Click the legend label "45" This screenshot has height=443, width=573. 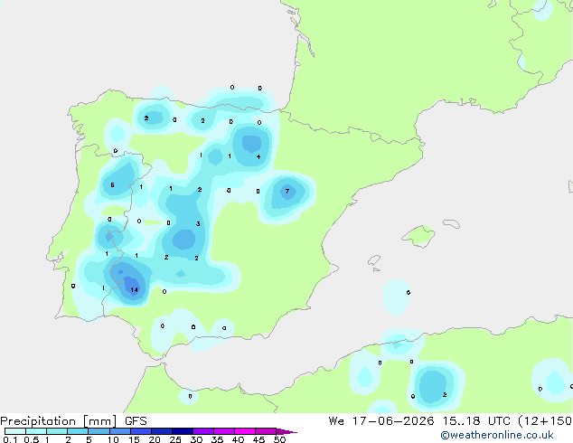(258, 439)
